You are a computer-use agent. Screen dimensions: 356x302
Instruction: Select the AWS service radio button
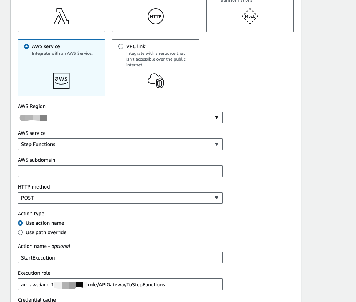click(x=26, y=46)
